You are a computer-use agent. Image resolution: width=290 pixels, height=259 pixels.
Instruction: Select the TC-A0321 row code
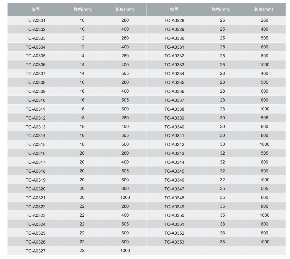(35, 198)
